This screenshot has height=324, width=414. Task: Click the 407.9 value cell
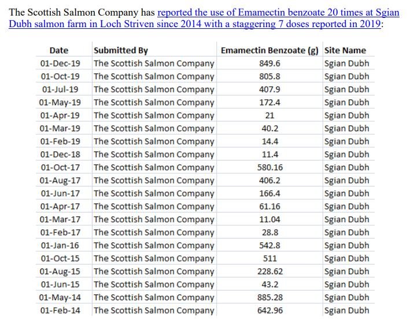(x=269, y=90)
